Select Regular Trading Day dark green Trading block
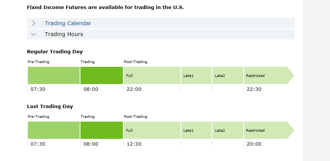 (x=101, y=75)
